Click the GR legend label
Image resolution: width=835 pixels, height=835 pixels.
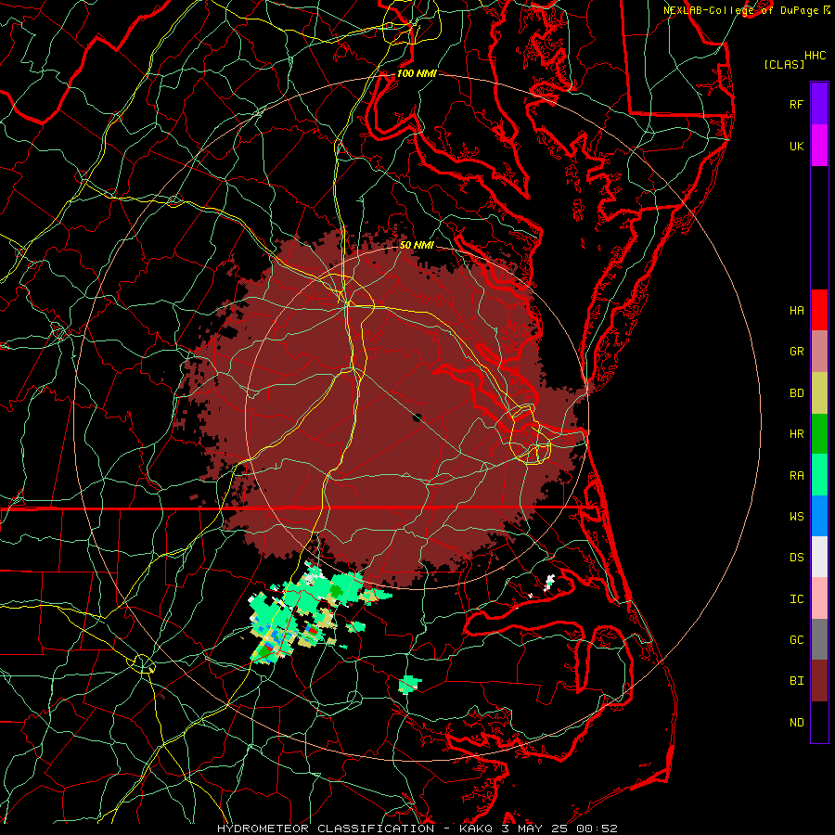point(796,352)
